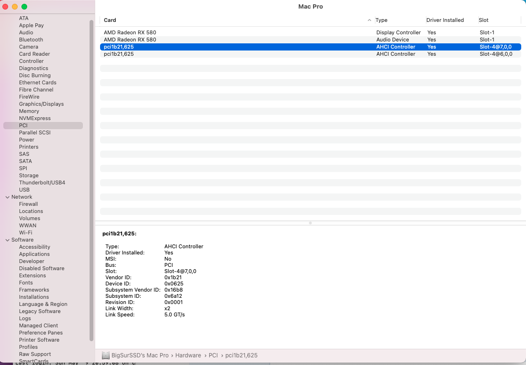Open Installations under Software

34,297
